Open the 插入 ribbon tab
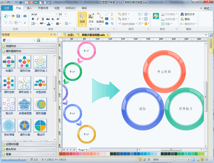Image resolution: width=214 pixels, height=163 pixels. [29, 7]
